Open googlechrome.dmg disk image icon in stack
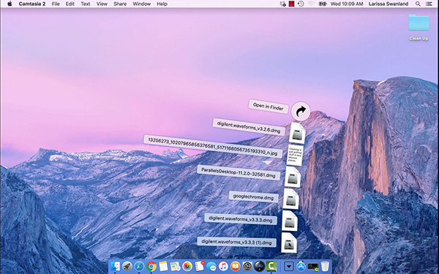The height and width of the screenshot is (274, 439). 291,199
